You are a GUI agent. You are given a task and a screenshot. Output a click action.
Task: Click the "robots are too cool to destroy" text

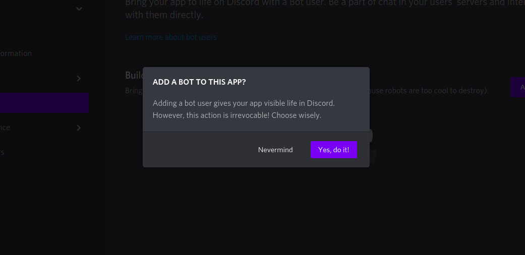point(429,91)
